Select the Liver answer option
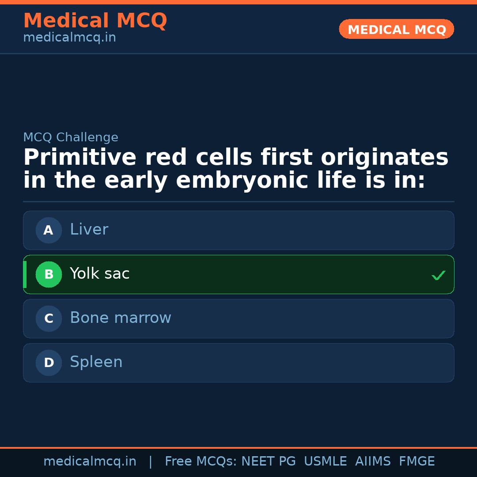 point(238,230)
